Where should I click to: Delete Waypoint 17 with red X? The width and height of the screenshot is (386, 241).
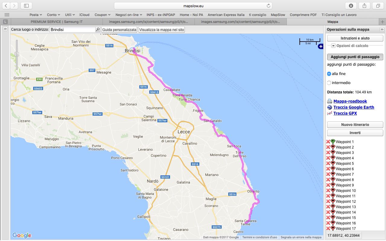pos(328,228)
